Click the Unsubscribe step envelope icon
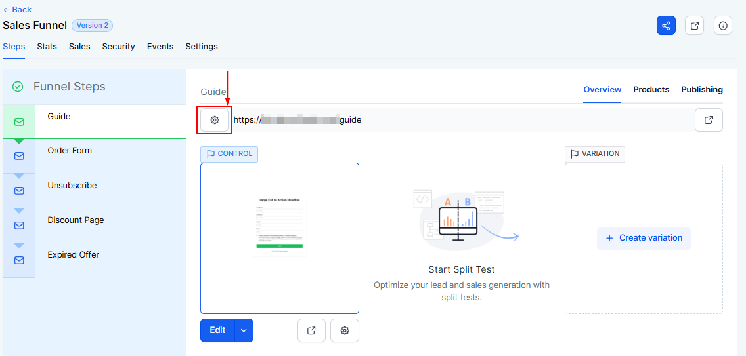Viewport: 746px width, 356px height. [x=19, y=191]
